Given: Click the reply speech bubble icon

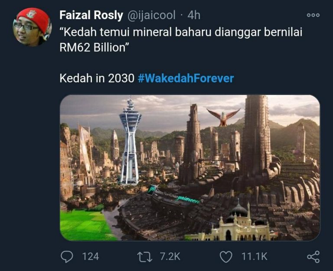Looking at the screenshot, I should pyautogui.click(x=67, y=256).
